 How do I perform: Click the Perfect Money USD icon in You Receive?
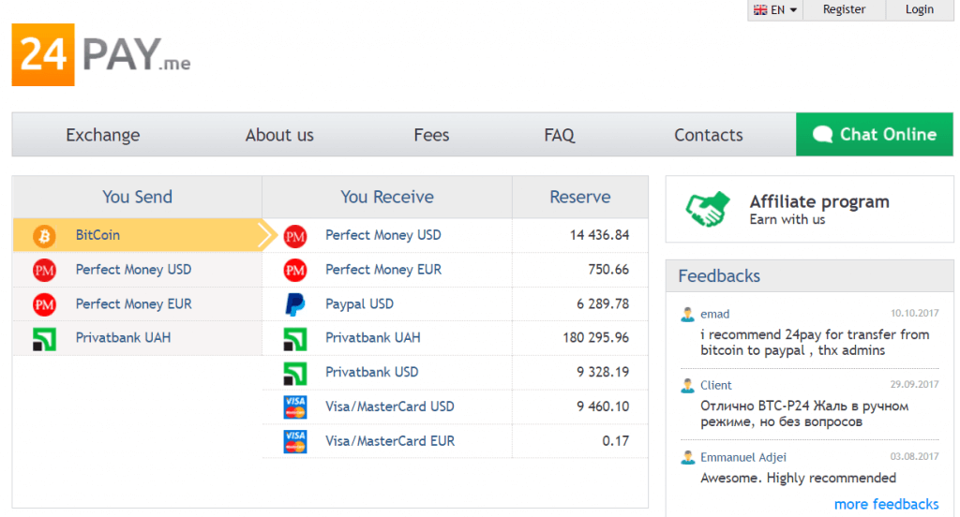tap(295, 236)
